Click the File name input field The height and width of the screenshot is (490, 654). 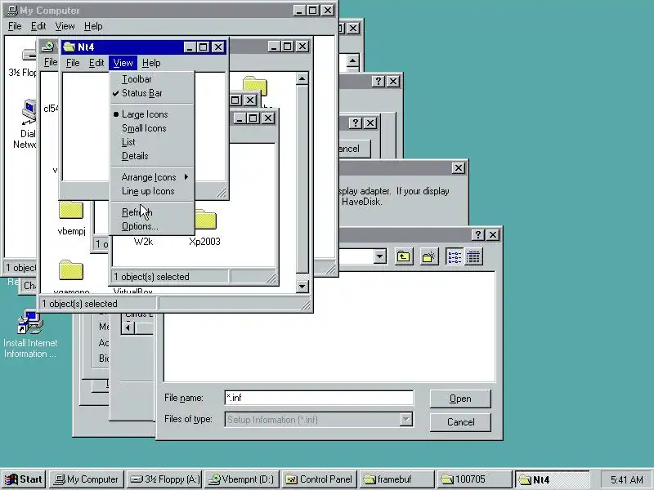click(319, 398)
